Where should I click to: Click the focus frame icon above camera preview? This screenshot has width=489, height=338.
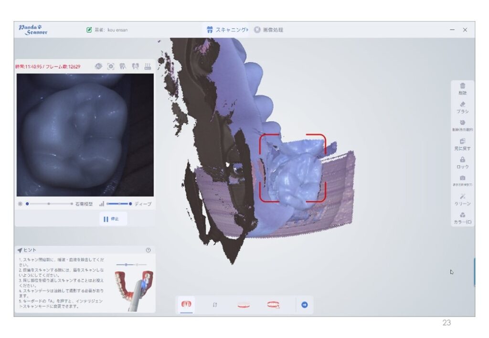point(111,67)
